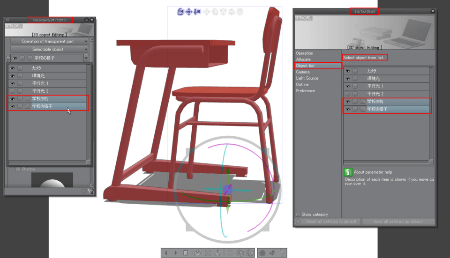Click Reset all settings to default button
This screenshot has height=258, width=450.
(x=328, y=221)
